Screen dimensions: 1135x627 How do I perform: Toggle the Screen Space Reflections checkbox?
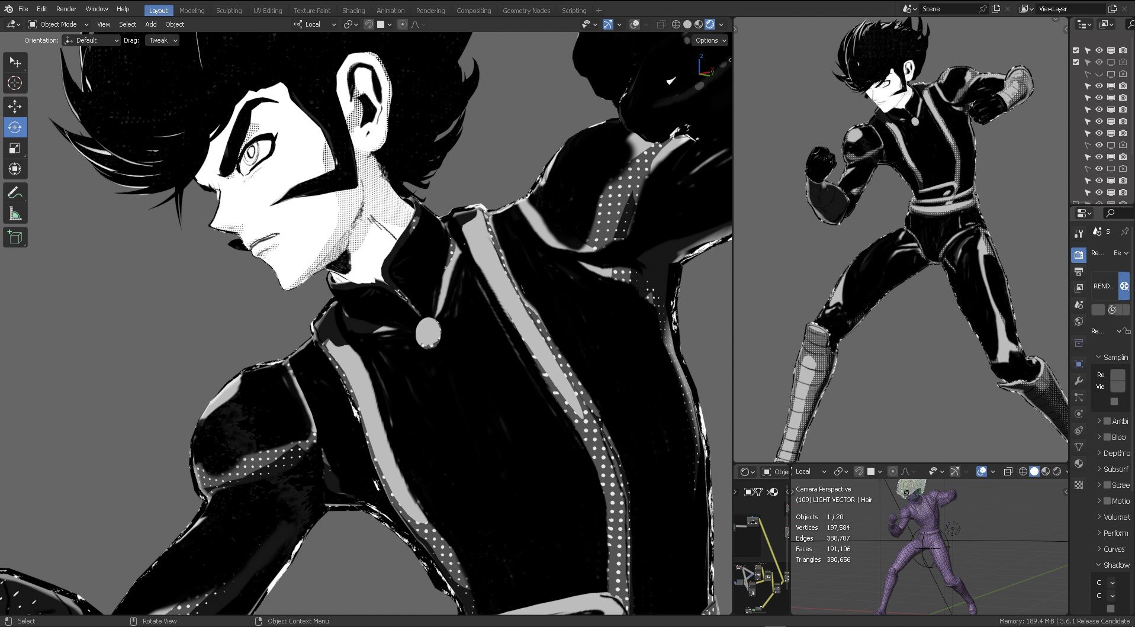tap(1107, 485)
